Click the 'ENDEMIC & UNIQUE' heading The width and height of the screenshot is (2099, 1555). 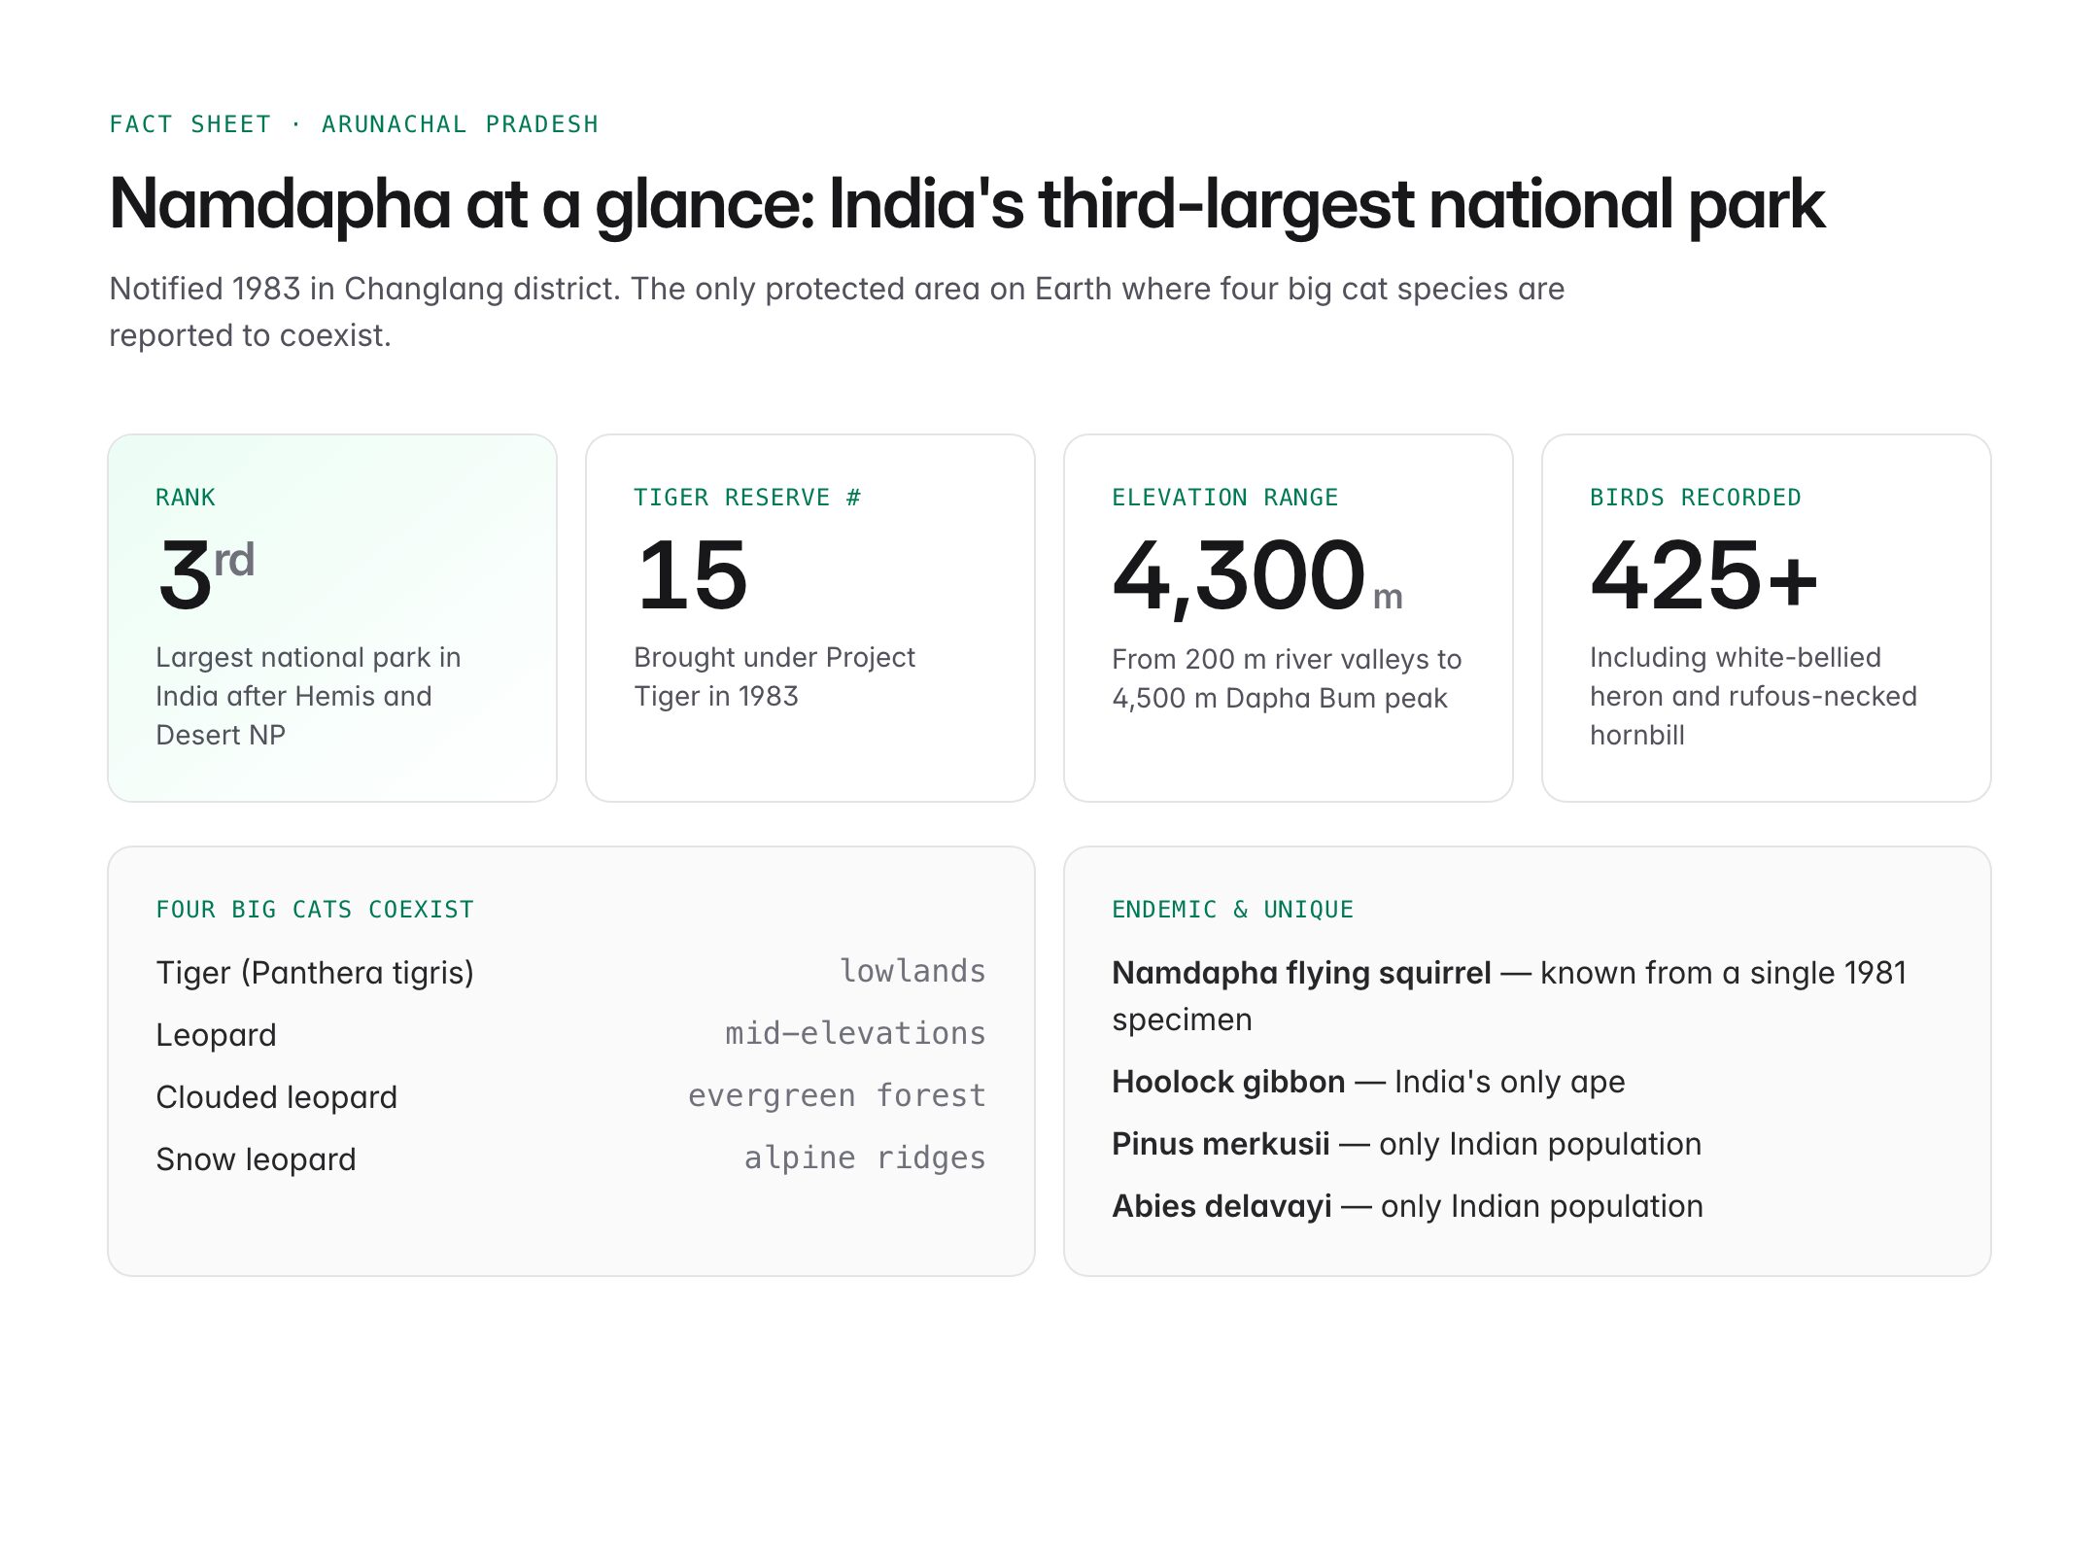[x=1232, y=910]
